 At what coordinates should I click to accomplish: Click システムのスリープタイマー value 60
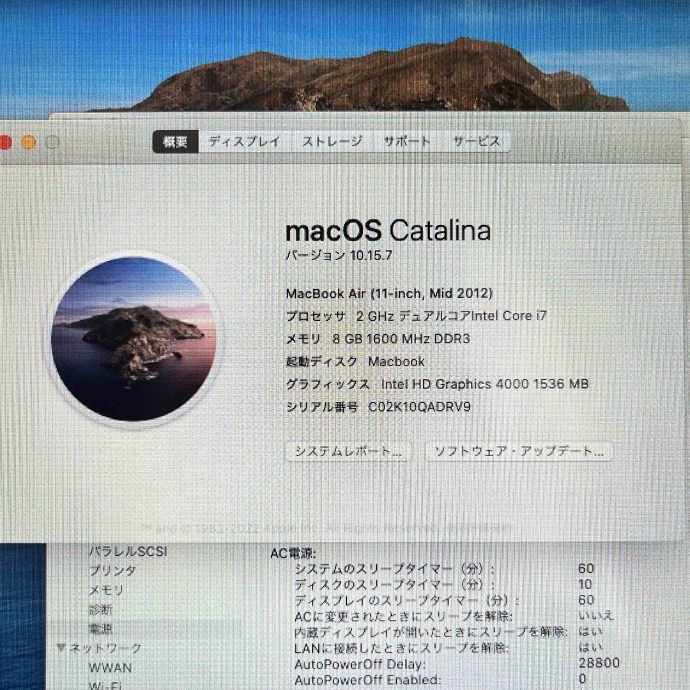tap(586, 569)
